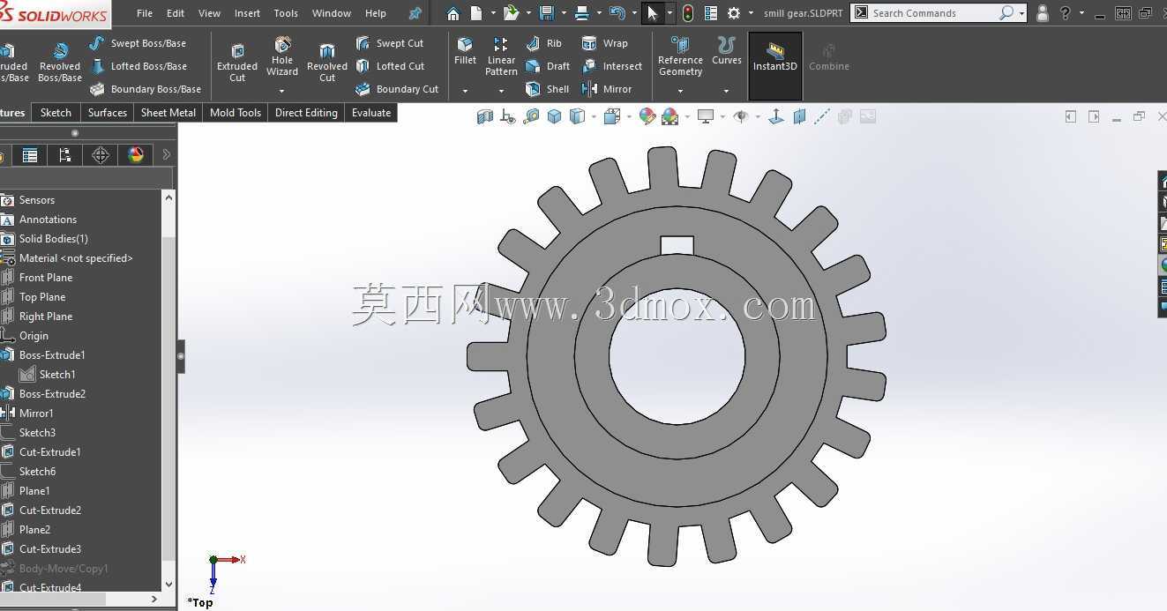This screenshot has width=1167, height=611.
Task: Click the Wrap feature tool
Action: click(x=605, y=43)
